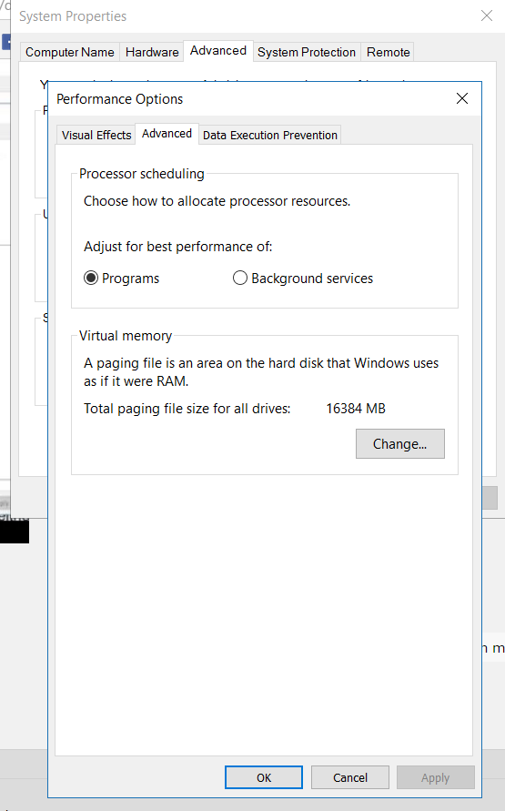Cancel the Performance Options dialog
Viewport: 505px width, 811px height.
[x=350, y=777]
